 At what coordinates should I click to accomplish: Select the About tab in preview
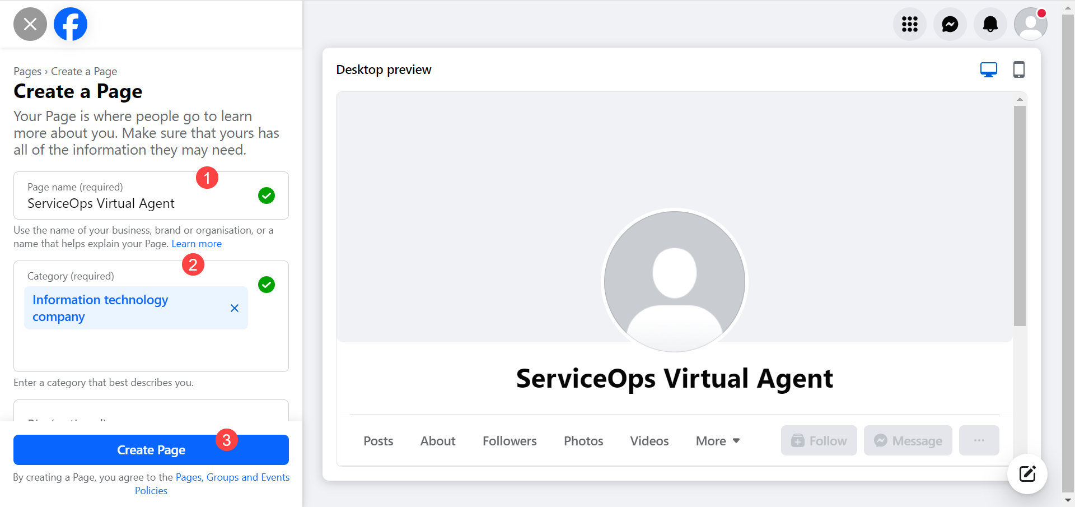pyautogui.click(x=437, y=440)
